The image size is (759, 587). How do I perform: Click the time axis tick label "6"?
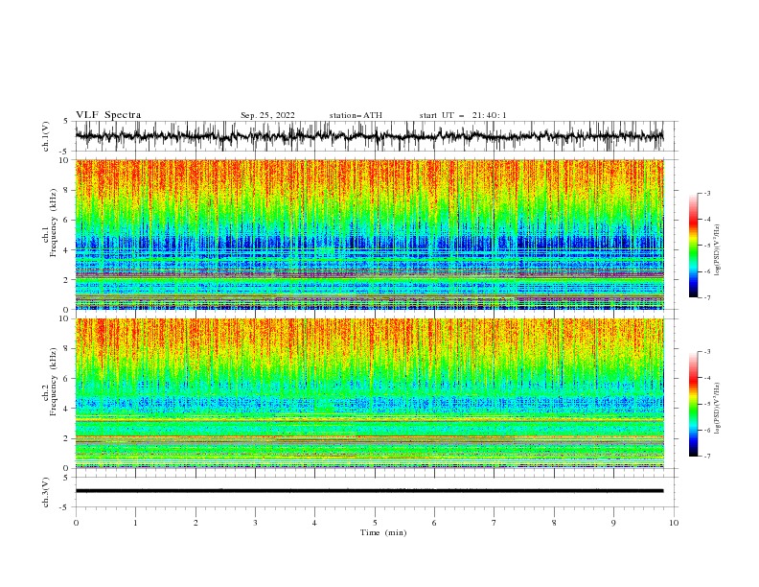point(434,523)
